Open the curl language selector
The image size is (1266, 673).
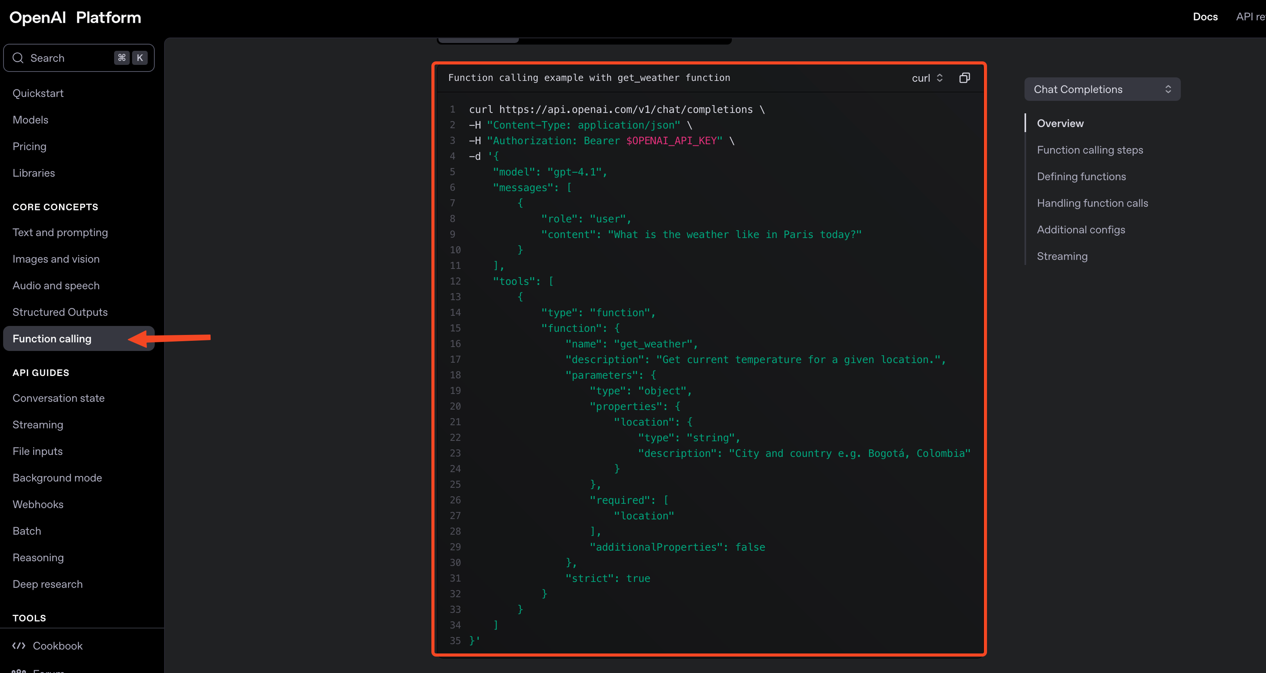tap(927, 78)
